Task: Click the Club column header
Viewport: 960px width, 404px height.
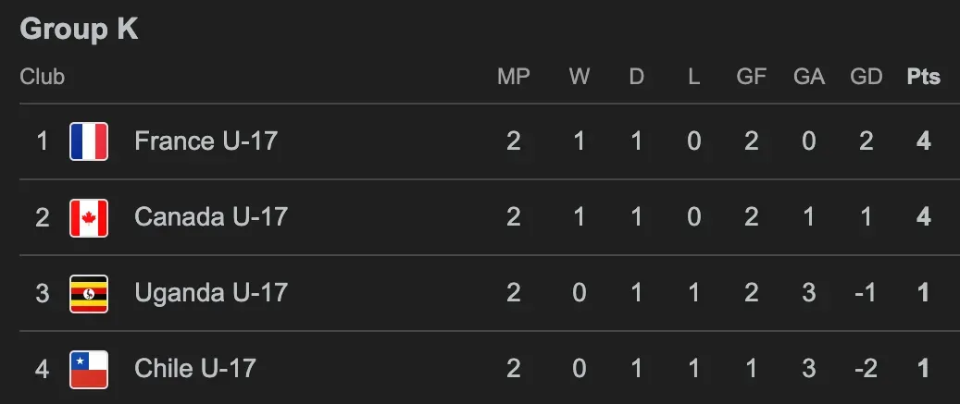Action: (43, 77)
